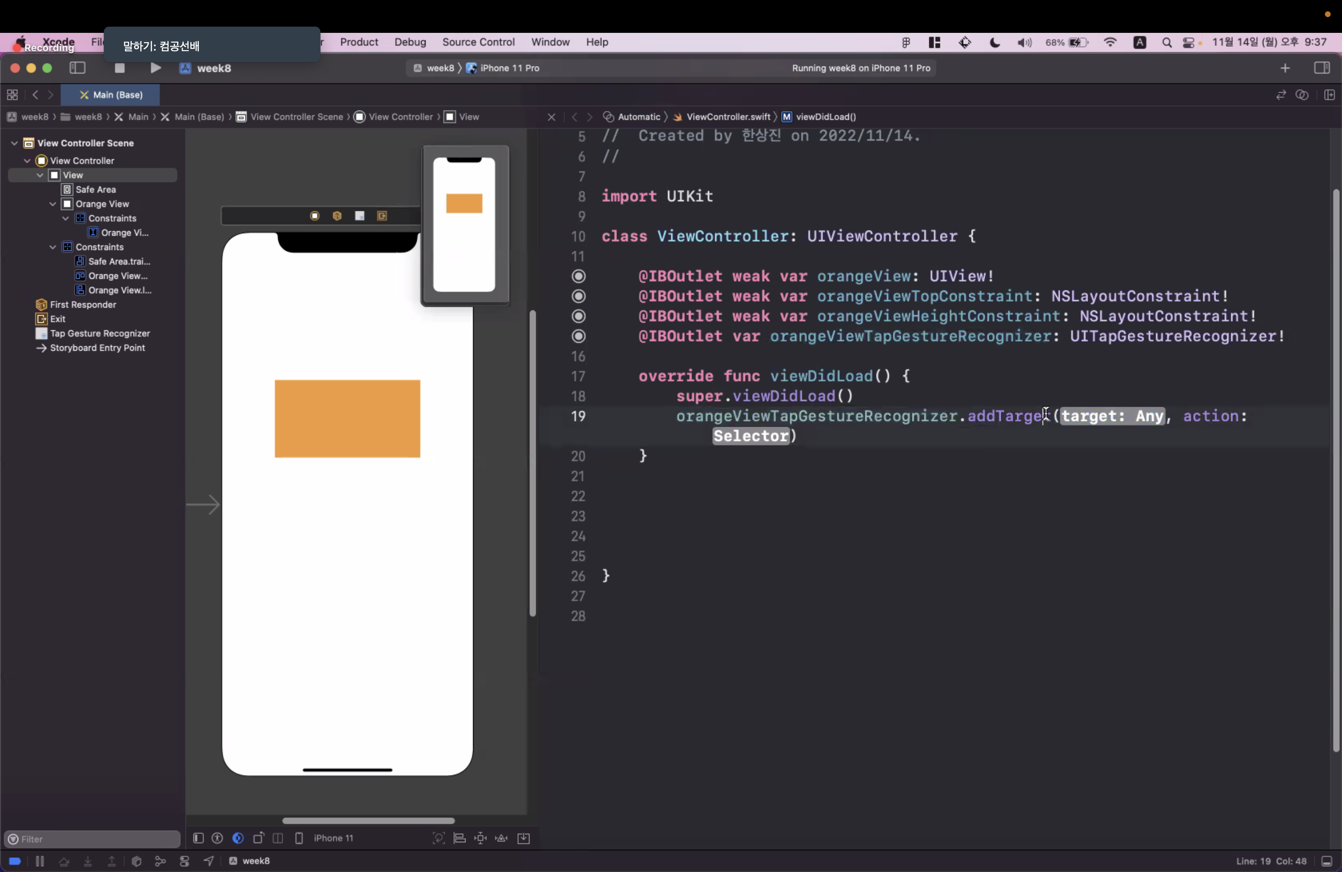The height and width of the screenshot is (872, 1342).
Task: Click the code review arrows icon
Action: click(x=1281, y=95)
